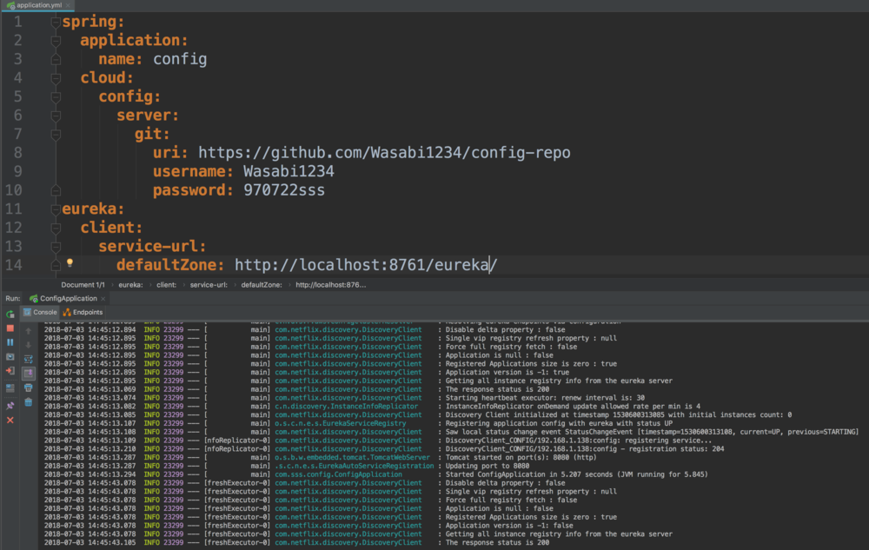Toggle scroll to end of console
The image size is (869, 550).
tap(29, 373)
